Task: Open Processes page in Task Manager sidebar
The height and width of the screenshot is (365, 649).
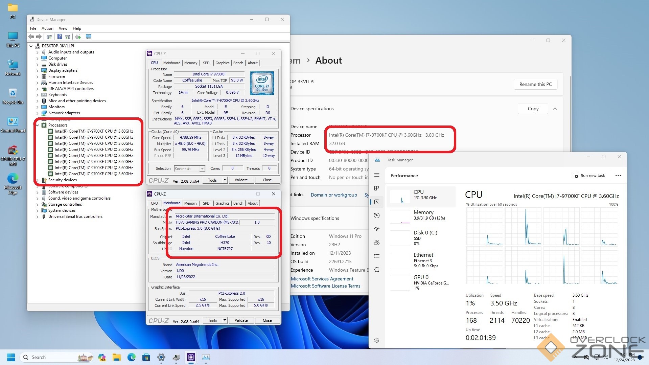Action: (x=377, y=188)
